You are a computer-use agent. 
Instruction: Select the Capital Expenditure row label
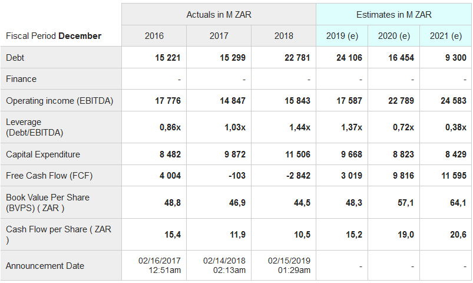[x=43, y=154]
